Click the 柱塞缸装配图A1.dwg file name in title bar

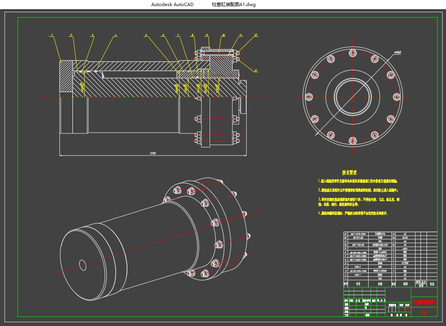pyautogui.click(x=234, y=5)
